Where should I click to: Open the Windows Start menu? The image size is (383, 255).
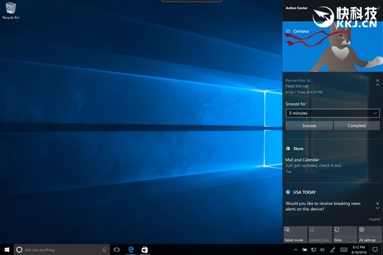[7, 249]
